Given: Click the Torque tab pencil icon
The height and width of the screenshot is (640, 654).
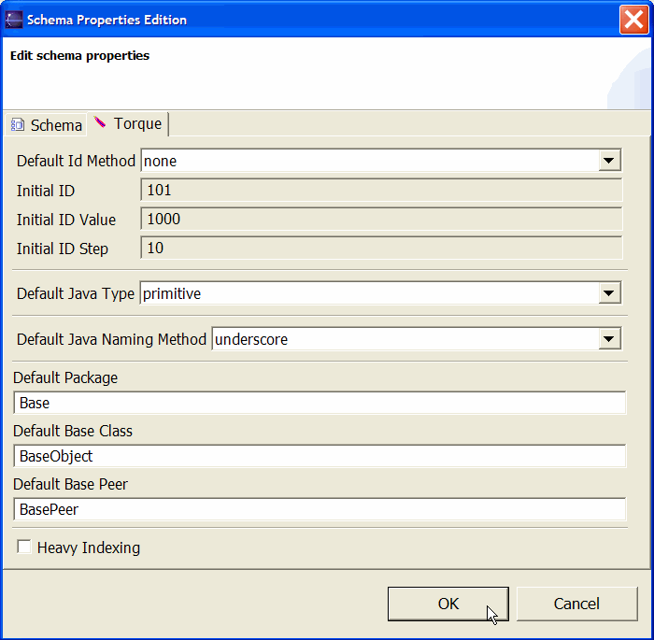Looking at the screenshot, I should [100, 122].
